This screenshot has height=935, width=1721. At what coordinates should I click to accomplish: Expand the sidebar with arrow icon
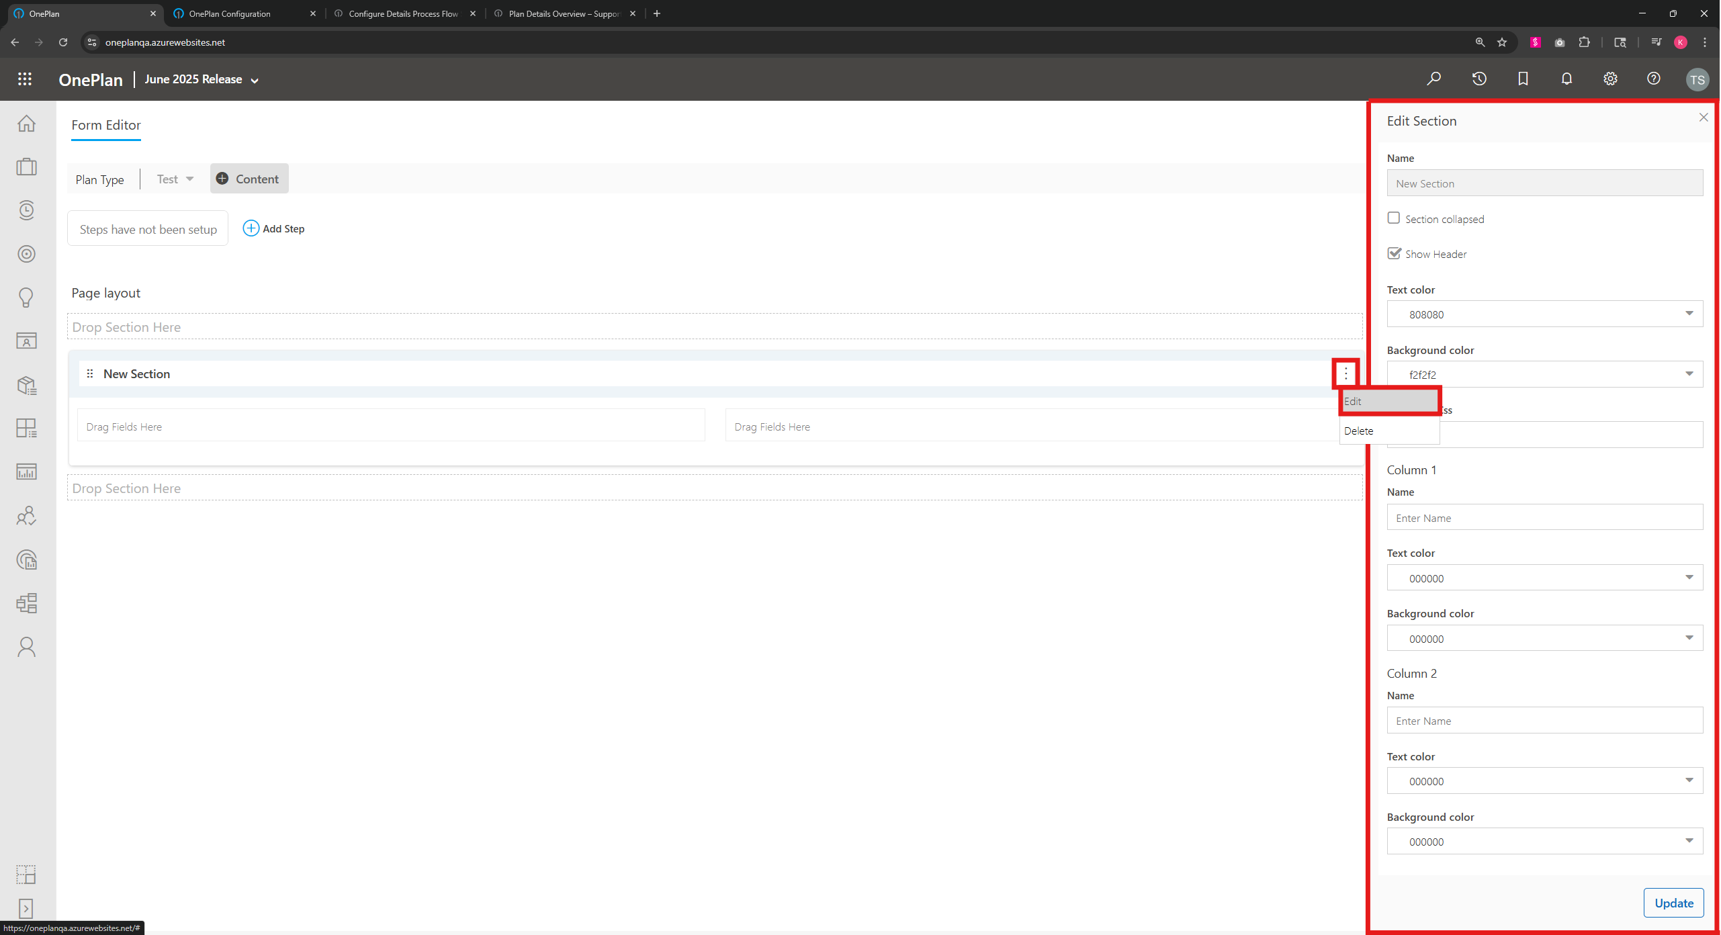[x=26, y=909]
